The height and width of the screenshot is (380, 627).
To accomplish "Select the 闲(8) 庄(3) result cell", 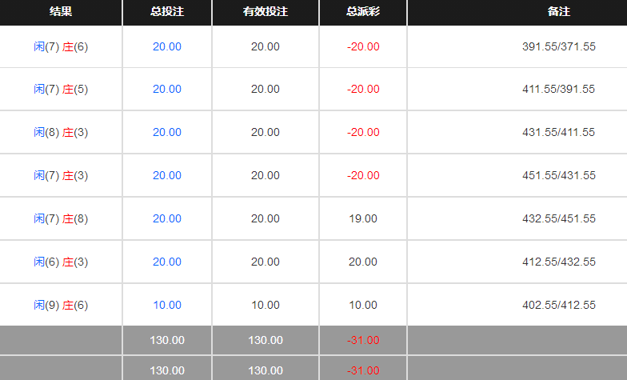I will 61,132.
